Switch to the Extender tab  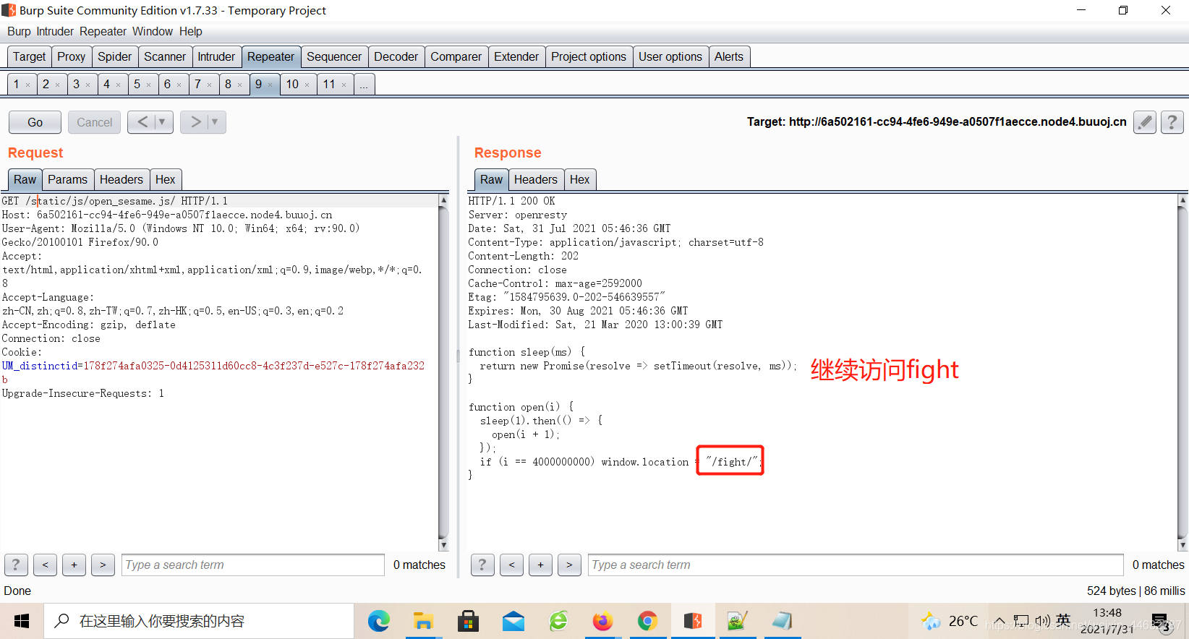[x=516, y=56]
